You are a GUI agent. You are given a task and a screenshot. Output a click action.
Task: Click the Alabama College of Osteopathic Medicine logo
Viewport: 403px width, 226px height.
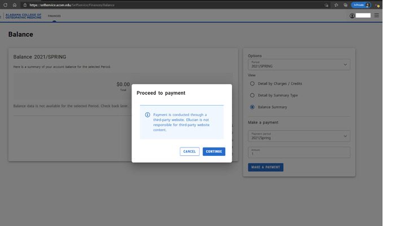pyautogui.click(x=23, y=16)
